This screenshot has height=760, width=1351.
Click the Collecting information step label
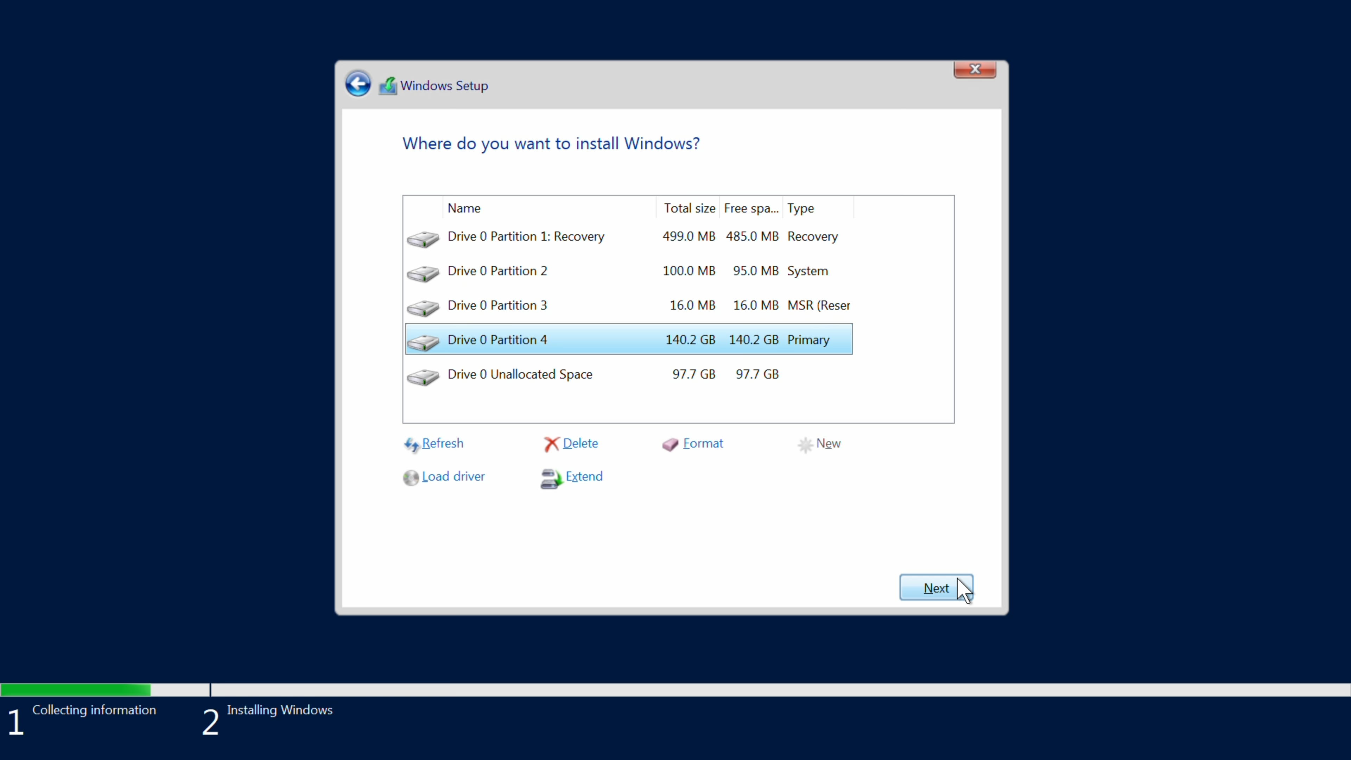(94, 710)
